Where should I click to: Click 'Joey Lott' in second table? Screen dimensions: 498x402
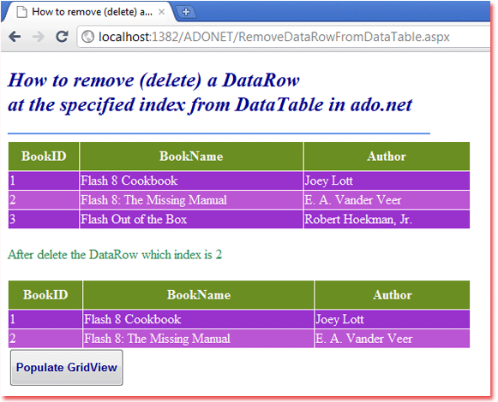[x=393, y=319]
